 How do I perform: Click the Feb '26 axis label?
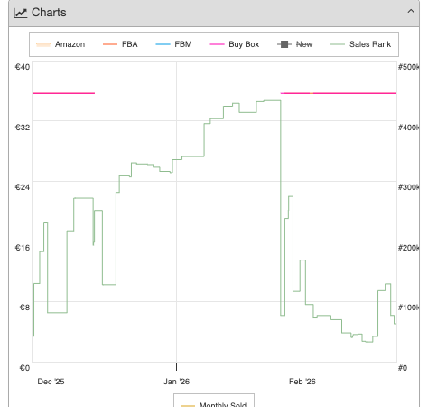tap(302, 382)
